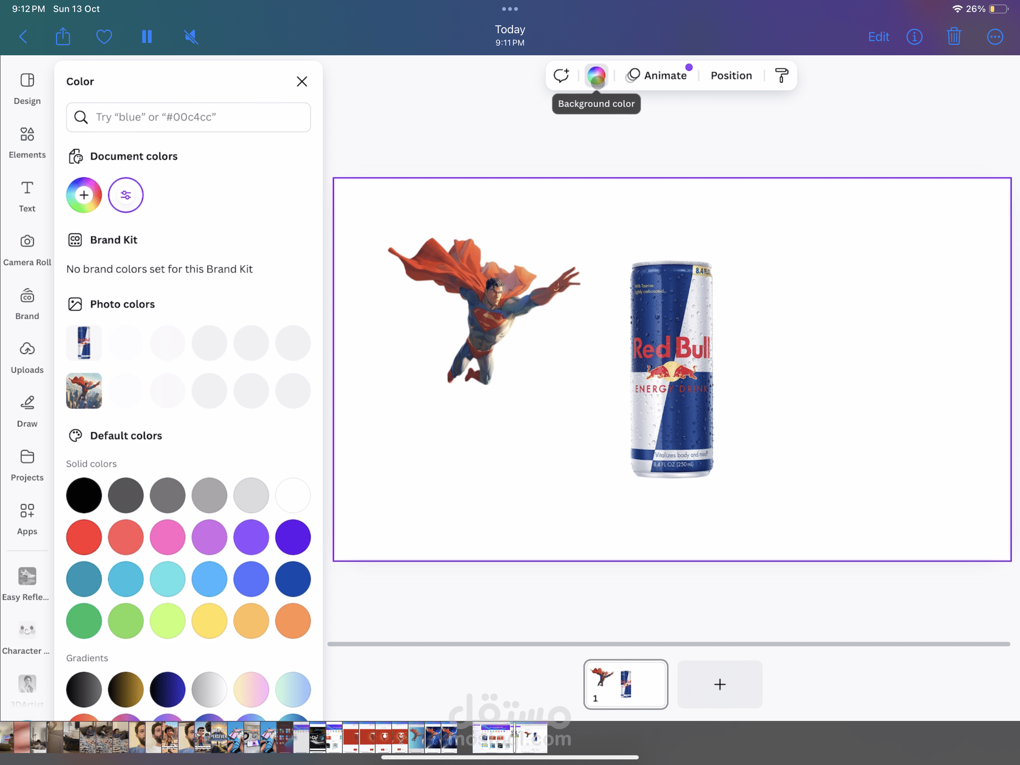Toggle the mute speaker icon
The width and height of the screenshot is (1020, 765).
tap(191, 37)
